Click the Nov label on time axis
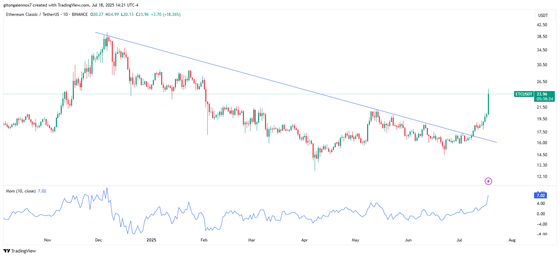 48,240
